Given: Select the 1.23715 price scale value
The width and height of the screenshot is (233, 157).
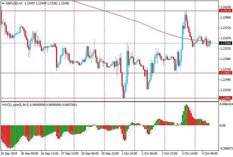Looking at the screenshot, I should tap(225, 28).
